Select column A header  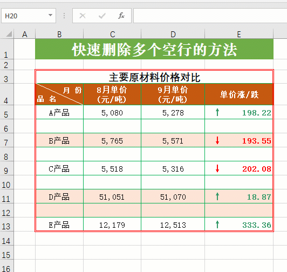(x=24, y=34)
